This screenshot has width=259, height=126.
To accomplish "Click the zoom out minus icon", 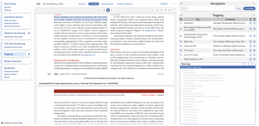I will (166, 10).
